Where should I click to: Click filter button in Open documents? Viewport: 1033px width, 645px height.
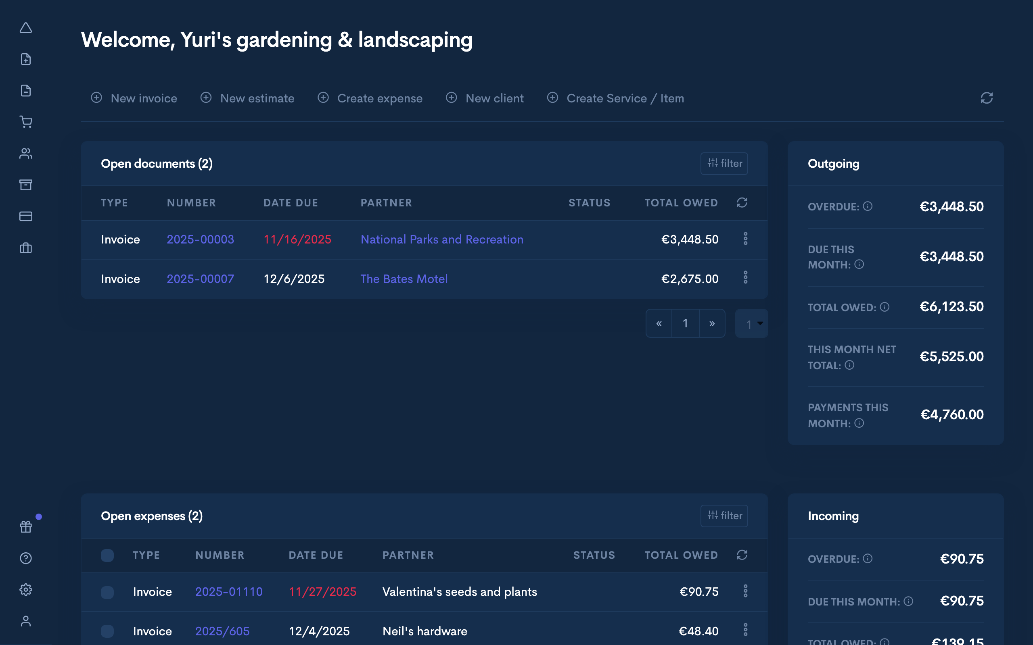(x=724, y=163)
